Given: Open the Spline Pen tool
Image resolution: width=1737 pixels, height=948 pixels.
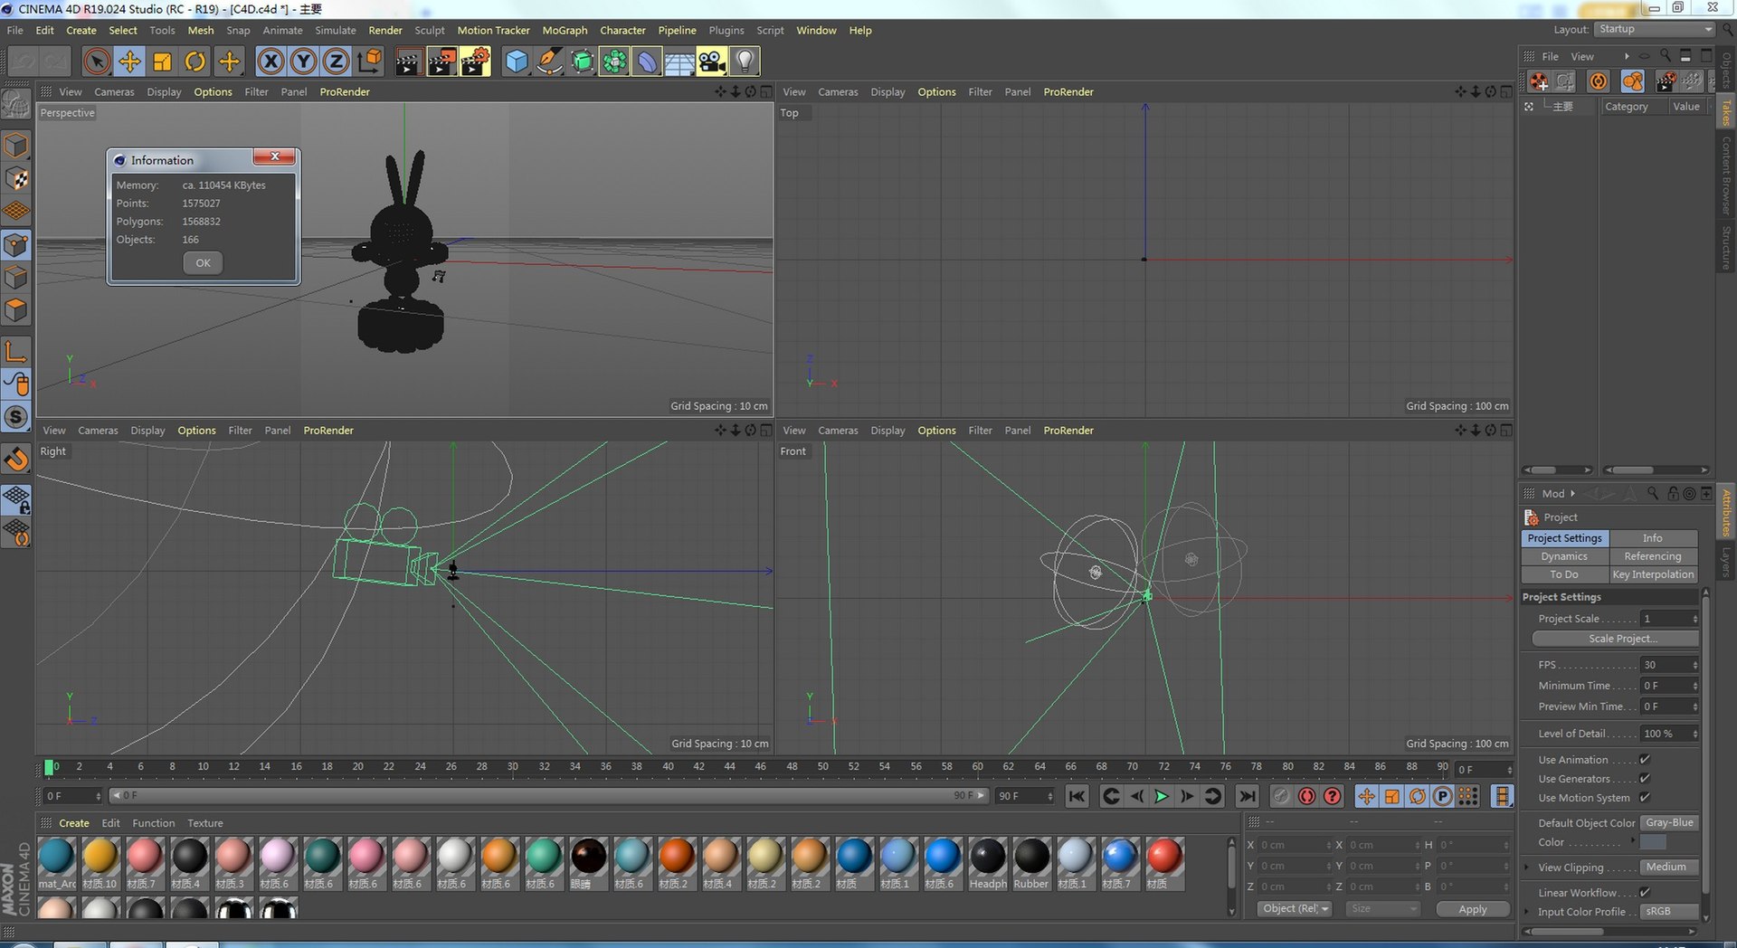Looking at the screenshot, I should (x=549, y=62).
